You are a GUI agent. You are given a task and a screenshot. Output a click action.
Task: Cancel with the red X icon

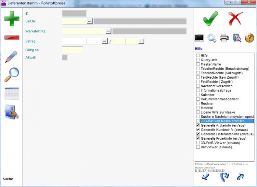[x=235, y=18]
